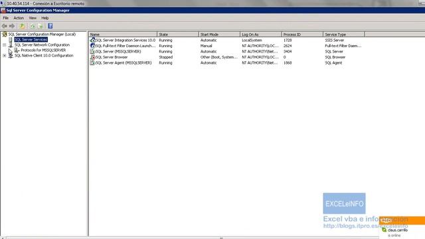
Task: Expand SQL Native Client 10.0 Configuration node
Action: (5, 56)
